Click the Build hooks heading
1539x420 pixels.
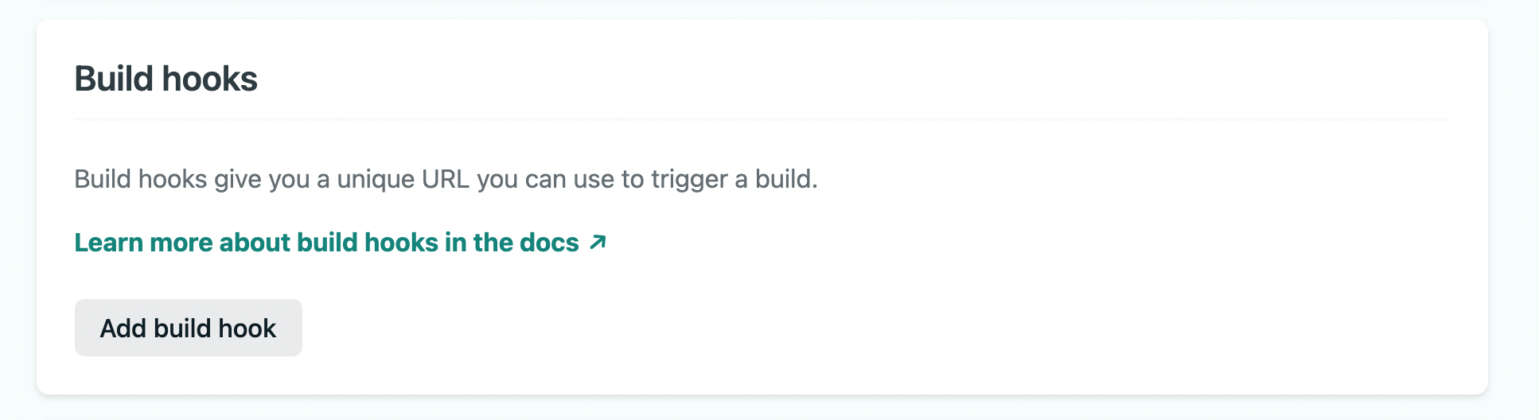coord(166,79)
